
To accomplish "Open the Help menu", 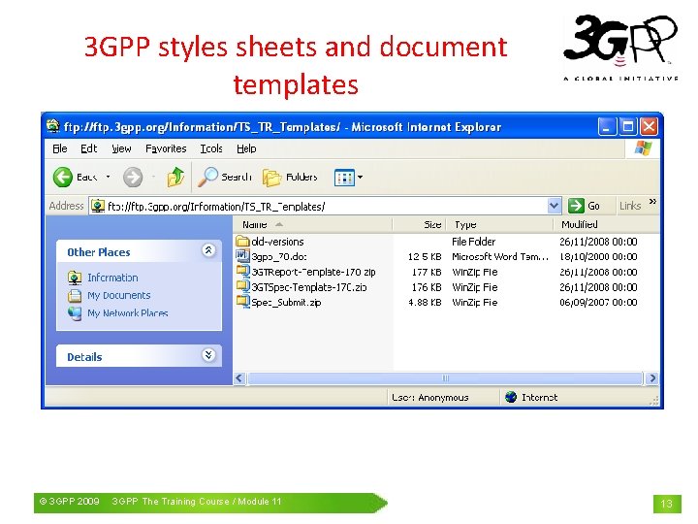I will pos(246,148).
